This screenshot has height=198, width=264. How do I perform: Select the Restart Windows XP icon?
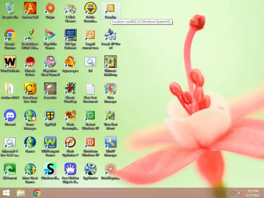click(90, 115)
